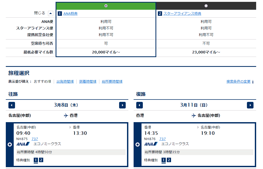Screen dimensions: 263x169
Task: Click award type badge 1 on NH875
Action: (x=36, y=160)
